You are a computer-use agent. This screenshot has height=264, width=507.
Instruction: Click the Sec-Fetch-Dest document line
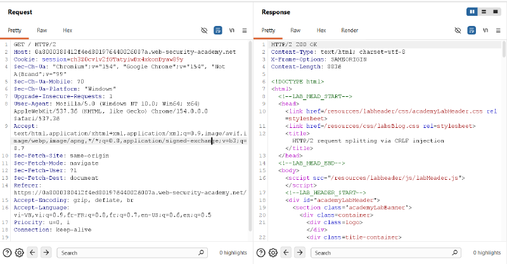click(56, 178)
